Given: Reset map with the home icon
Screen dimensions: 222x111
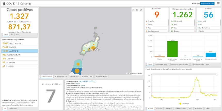Looking at the screenshot, I should point(133,10).
